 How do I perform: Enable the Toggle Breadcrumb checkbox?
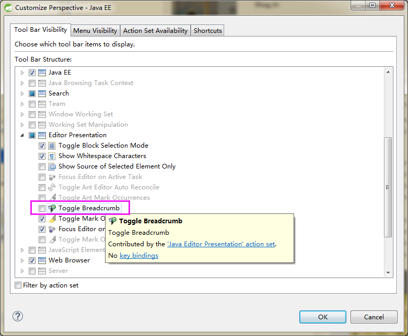42,208
